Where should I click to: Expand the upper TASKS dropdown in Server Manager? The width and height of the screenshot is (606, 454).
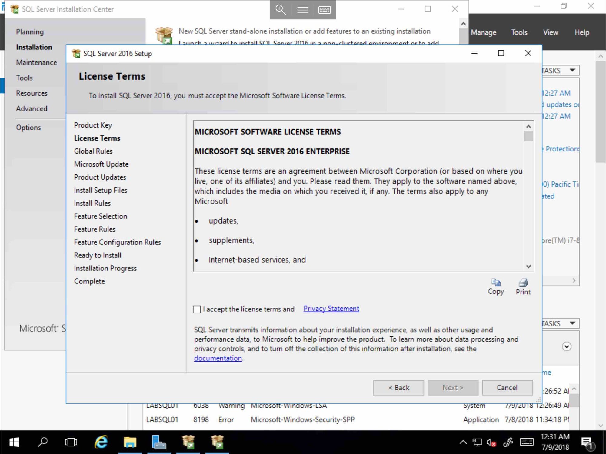click(x=572, y=70)
